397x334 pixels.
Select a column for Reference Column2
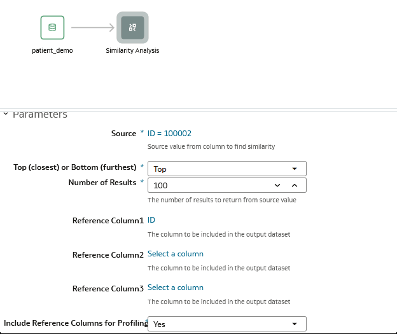coord(176,254)
